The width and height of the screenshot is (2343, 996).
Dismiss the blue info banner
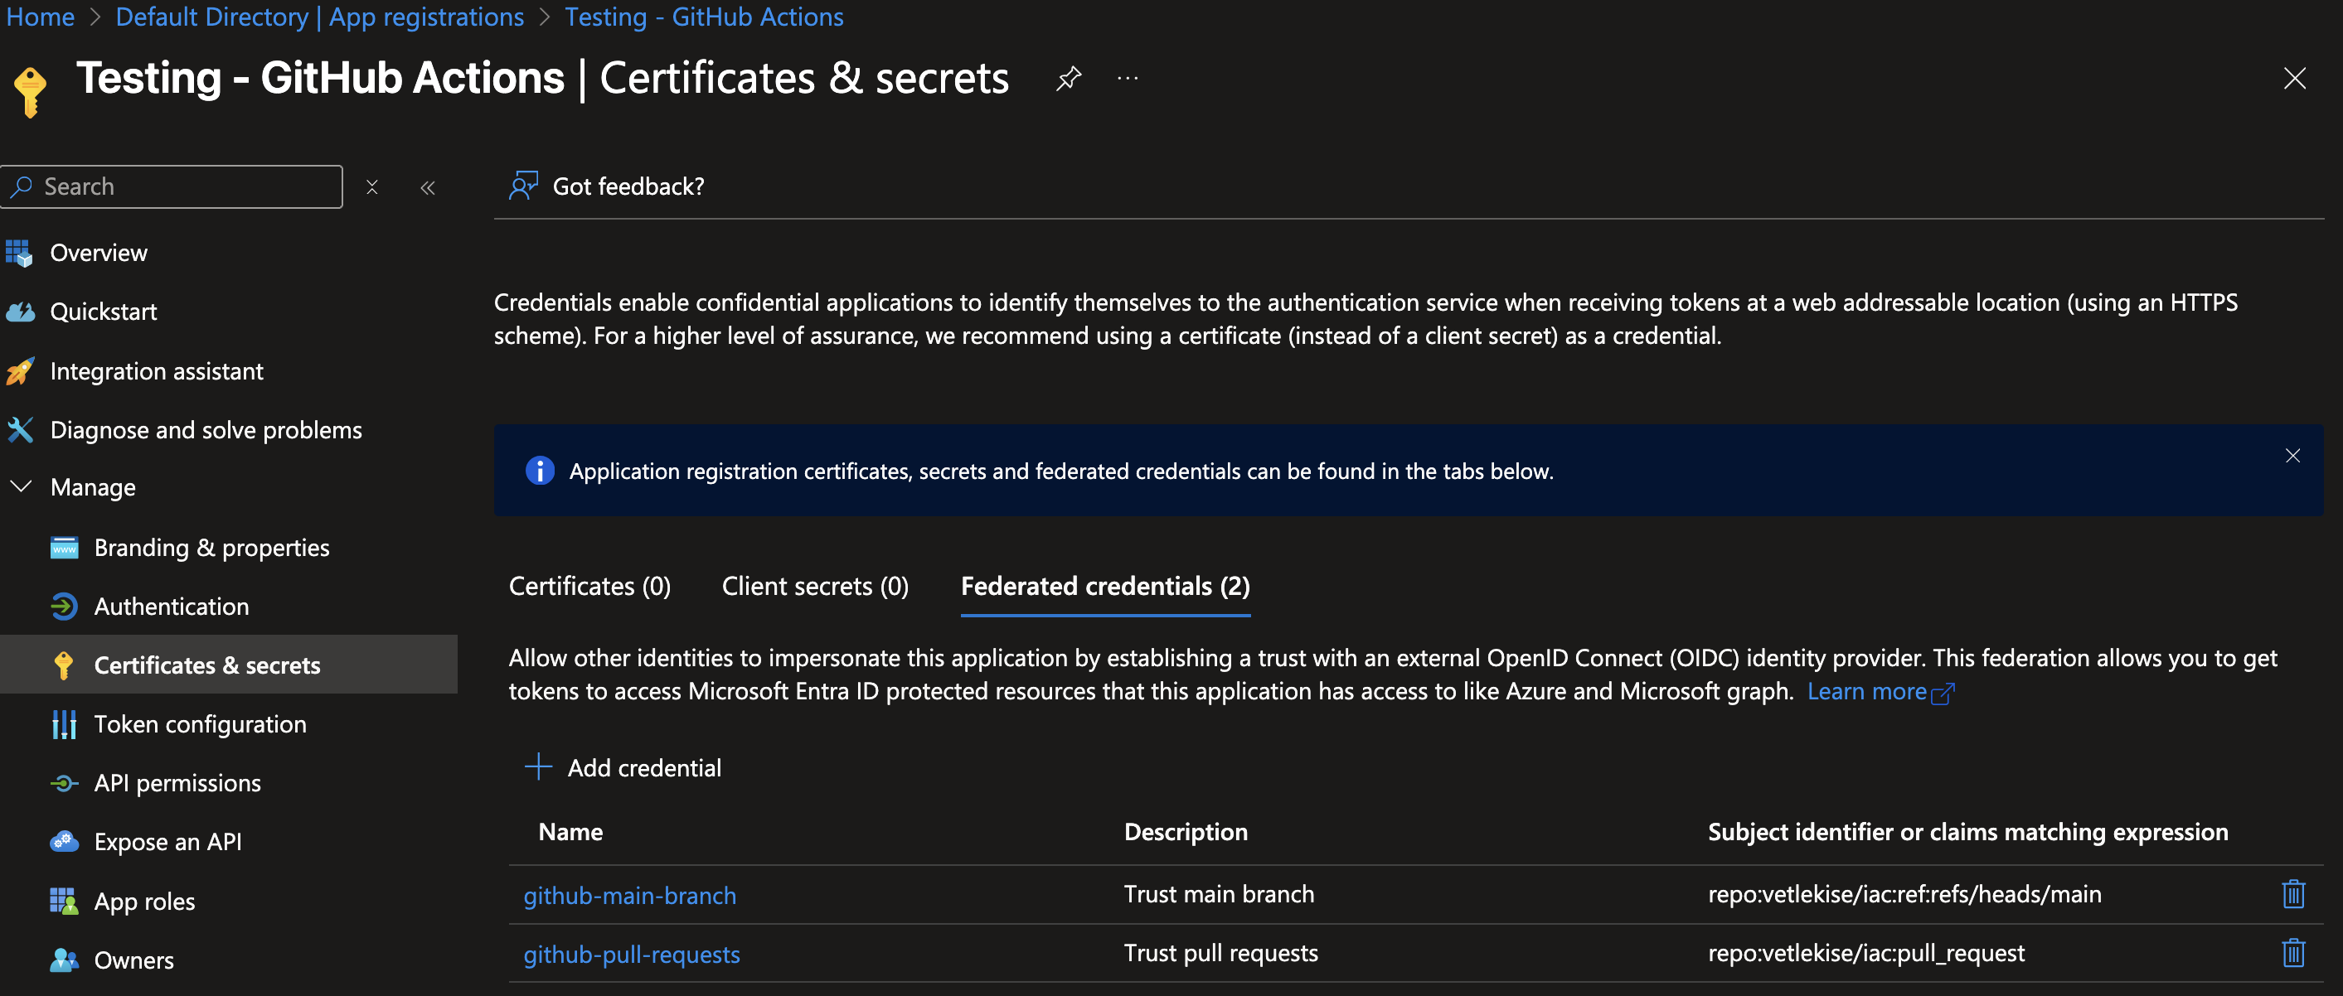point(2292,455)
